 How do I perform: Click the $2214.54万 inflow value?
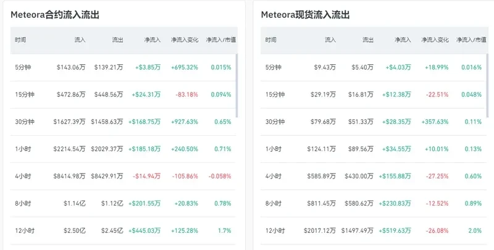pyautogui.click(x=69, y=149)
